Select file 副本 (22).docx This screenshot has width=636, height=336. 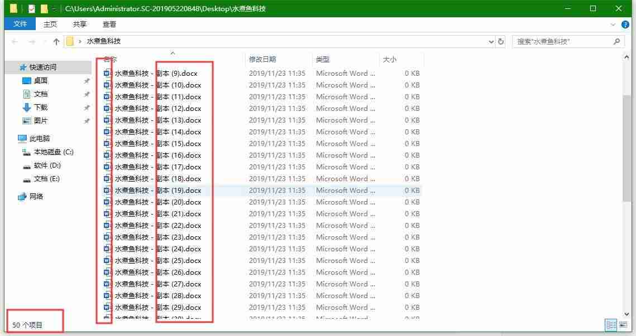(x=158, y=226)
